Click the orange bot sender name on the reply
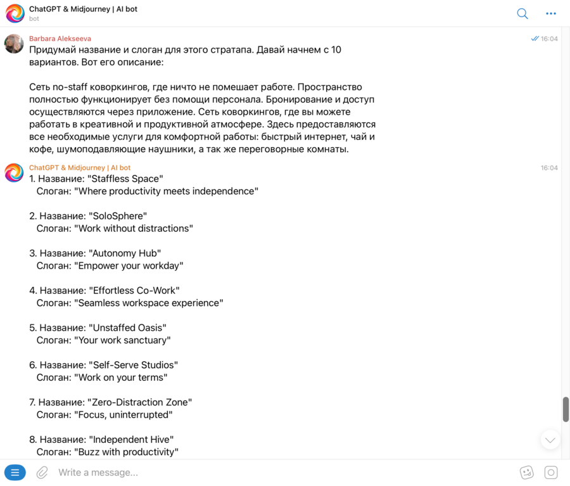Viewport: 570px width, 486px height. coord(80,168)
